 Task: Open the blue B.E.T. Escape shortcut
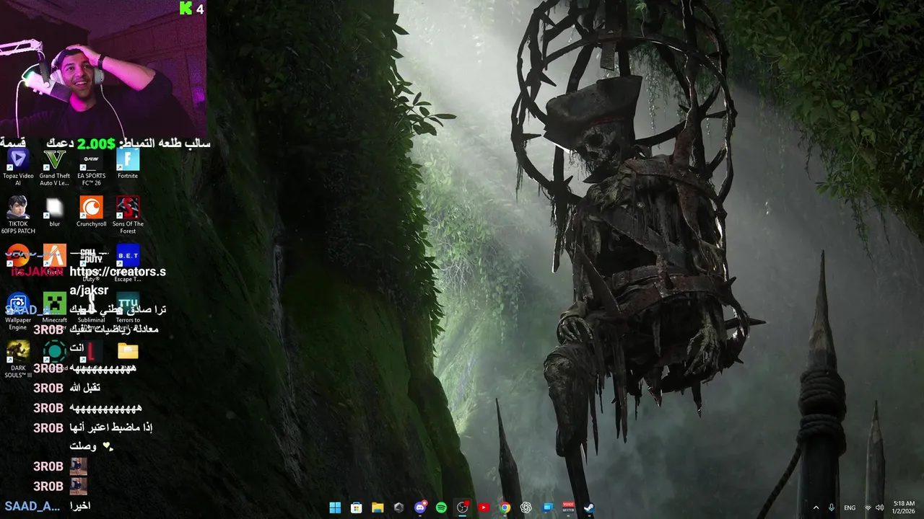pos(128,262)
